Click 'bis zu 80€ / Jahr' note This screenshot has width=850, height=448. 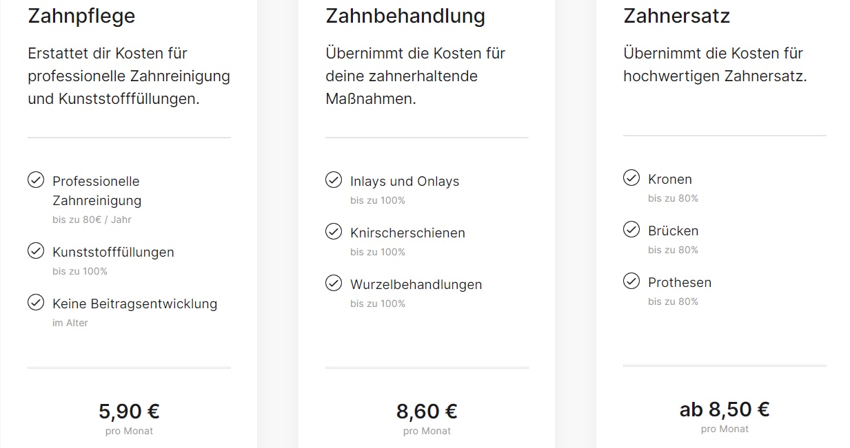coord(92,220)
